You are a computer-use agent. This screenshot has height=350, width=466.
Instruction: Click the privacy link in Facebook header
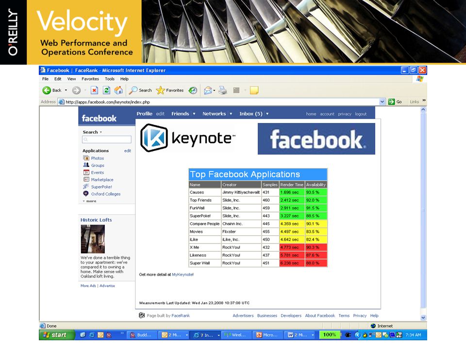tap(345, 114)
